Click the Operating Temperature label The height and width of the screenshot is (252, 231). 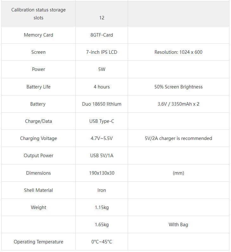click(x=38, y=242)
